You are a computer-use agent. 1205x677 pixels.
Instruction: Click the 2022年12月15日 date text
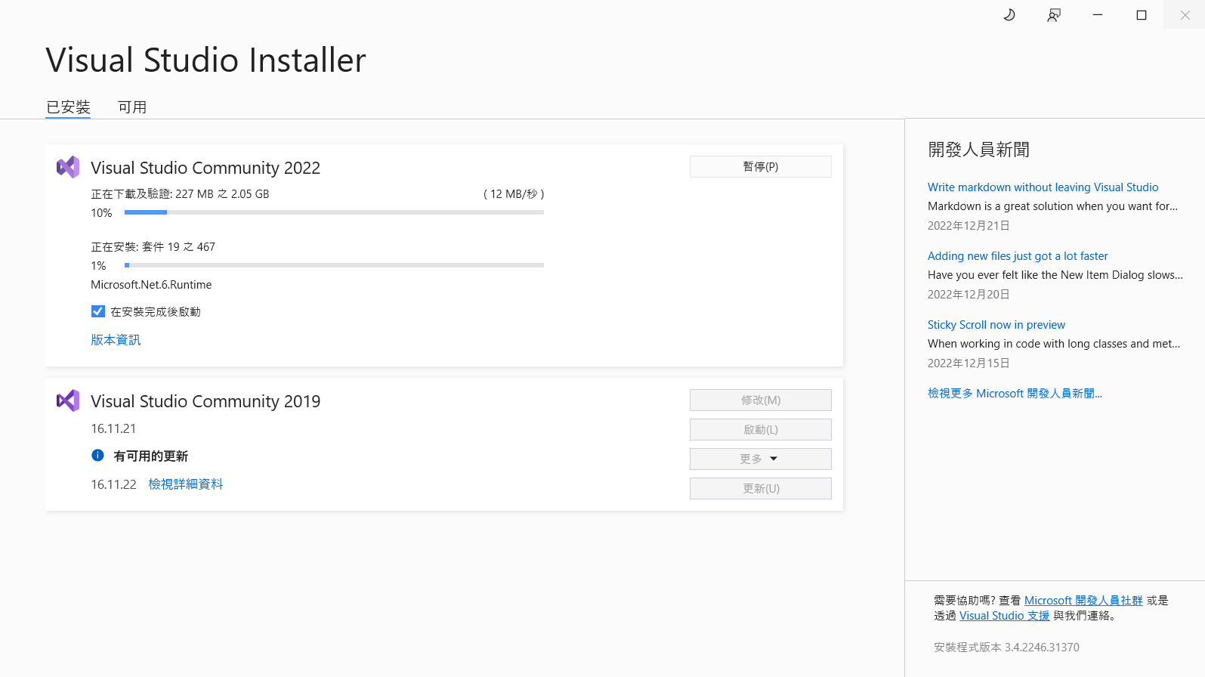click(x=969, y=363)
